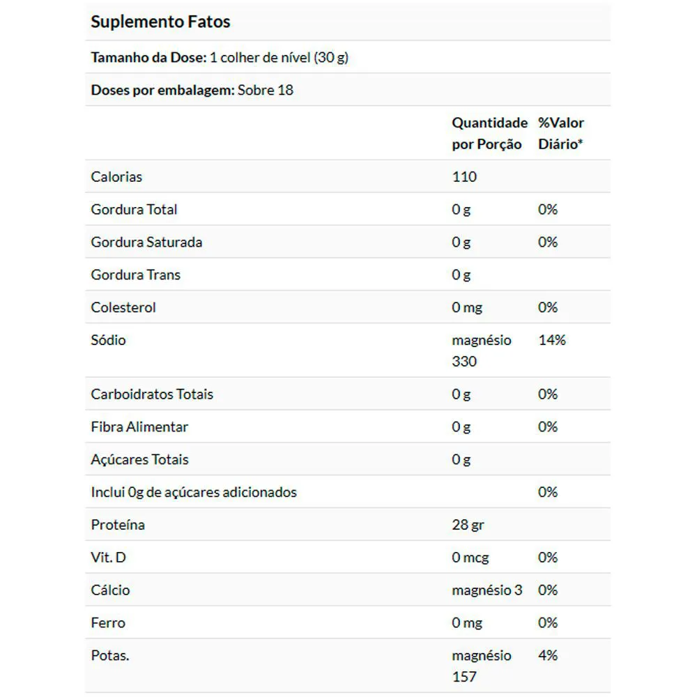Click the Fibra Alimentar row label

click(139, 427)
